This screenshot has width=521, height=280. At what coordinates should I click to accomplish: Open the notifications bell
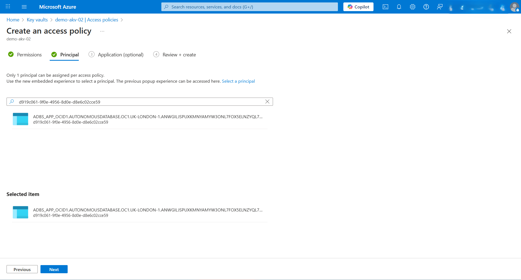[x=399, y=7]
